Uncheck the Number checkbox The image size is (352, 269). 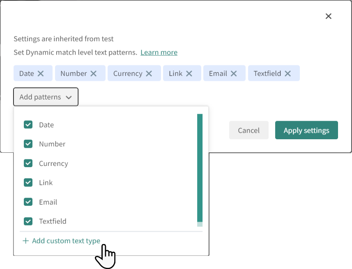[x=28, y=144]
